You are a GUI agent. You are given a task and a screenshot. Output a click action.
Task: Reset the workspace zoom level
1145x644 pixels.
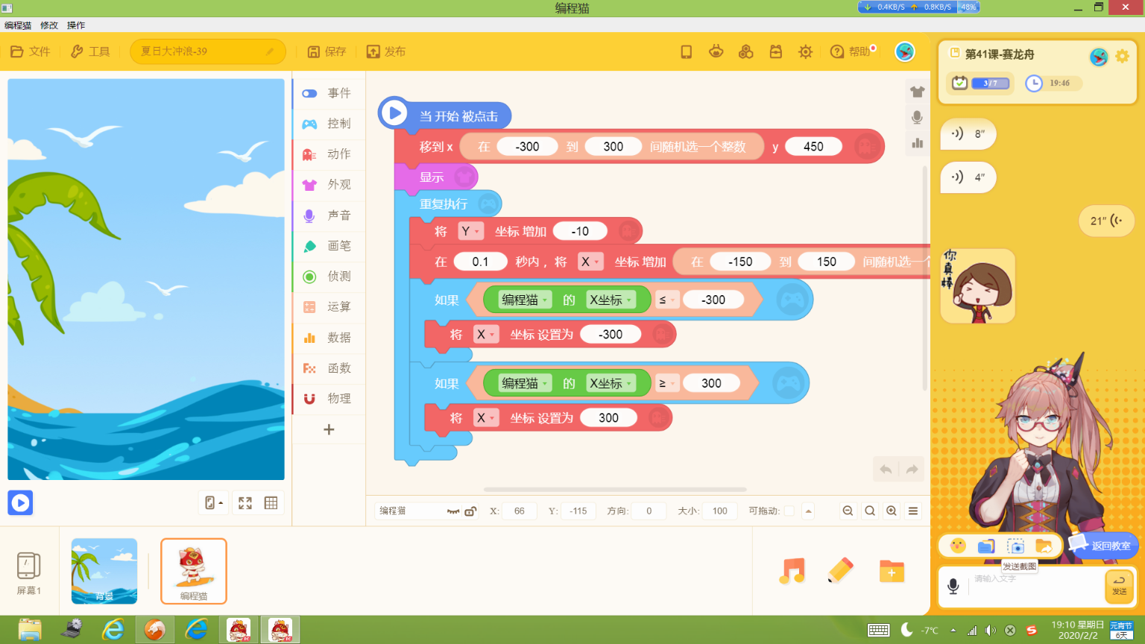tap(869, 511)
